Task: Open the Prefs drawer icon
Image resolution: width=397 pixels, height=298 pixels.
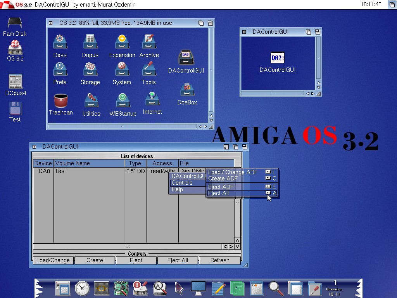Action: (x=60, y=70)
